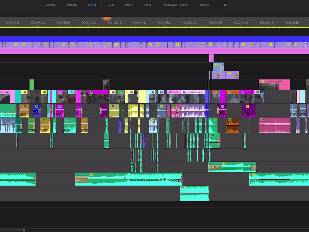
Task: Open the workspace options menu beside Editing
Action: click(101, 5)
